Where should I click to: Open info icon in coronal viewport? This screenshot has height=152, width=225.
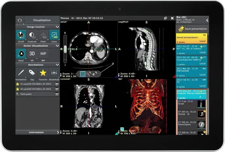[61, 132]
